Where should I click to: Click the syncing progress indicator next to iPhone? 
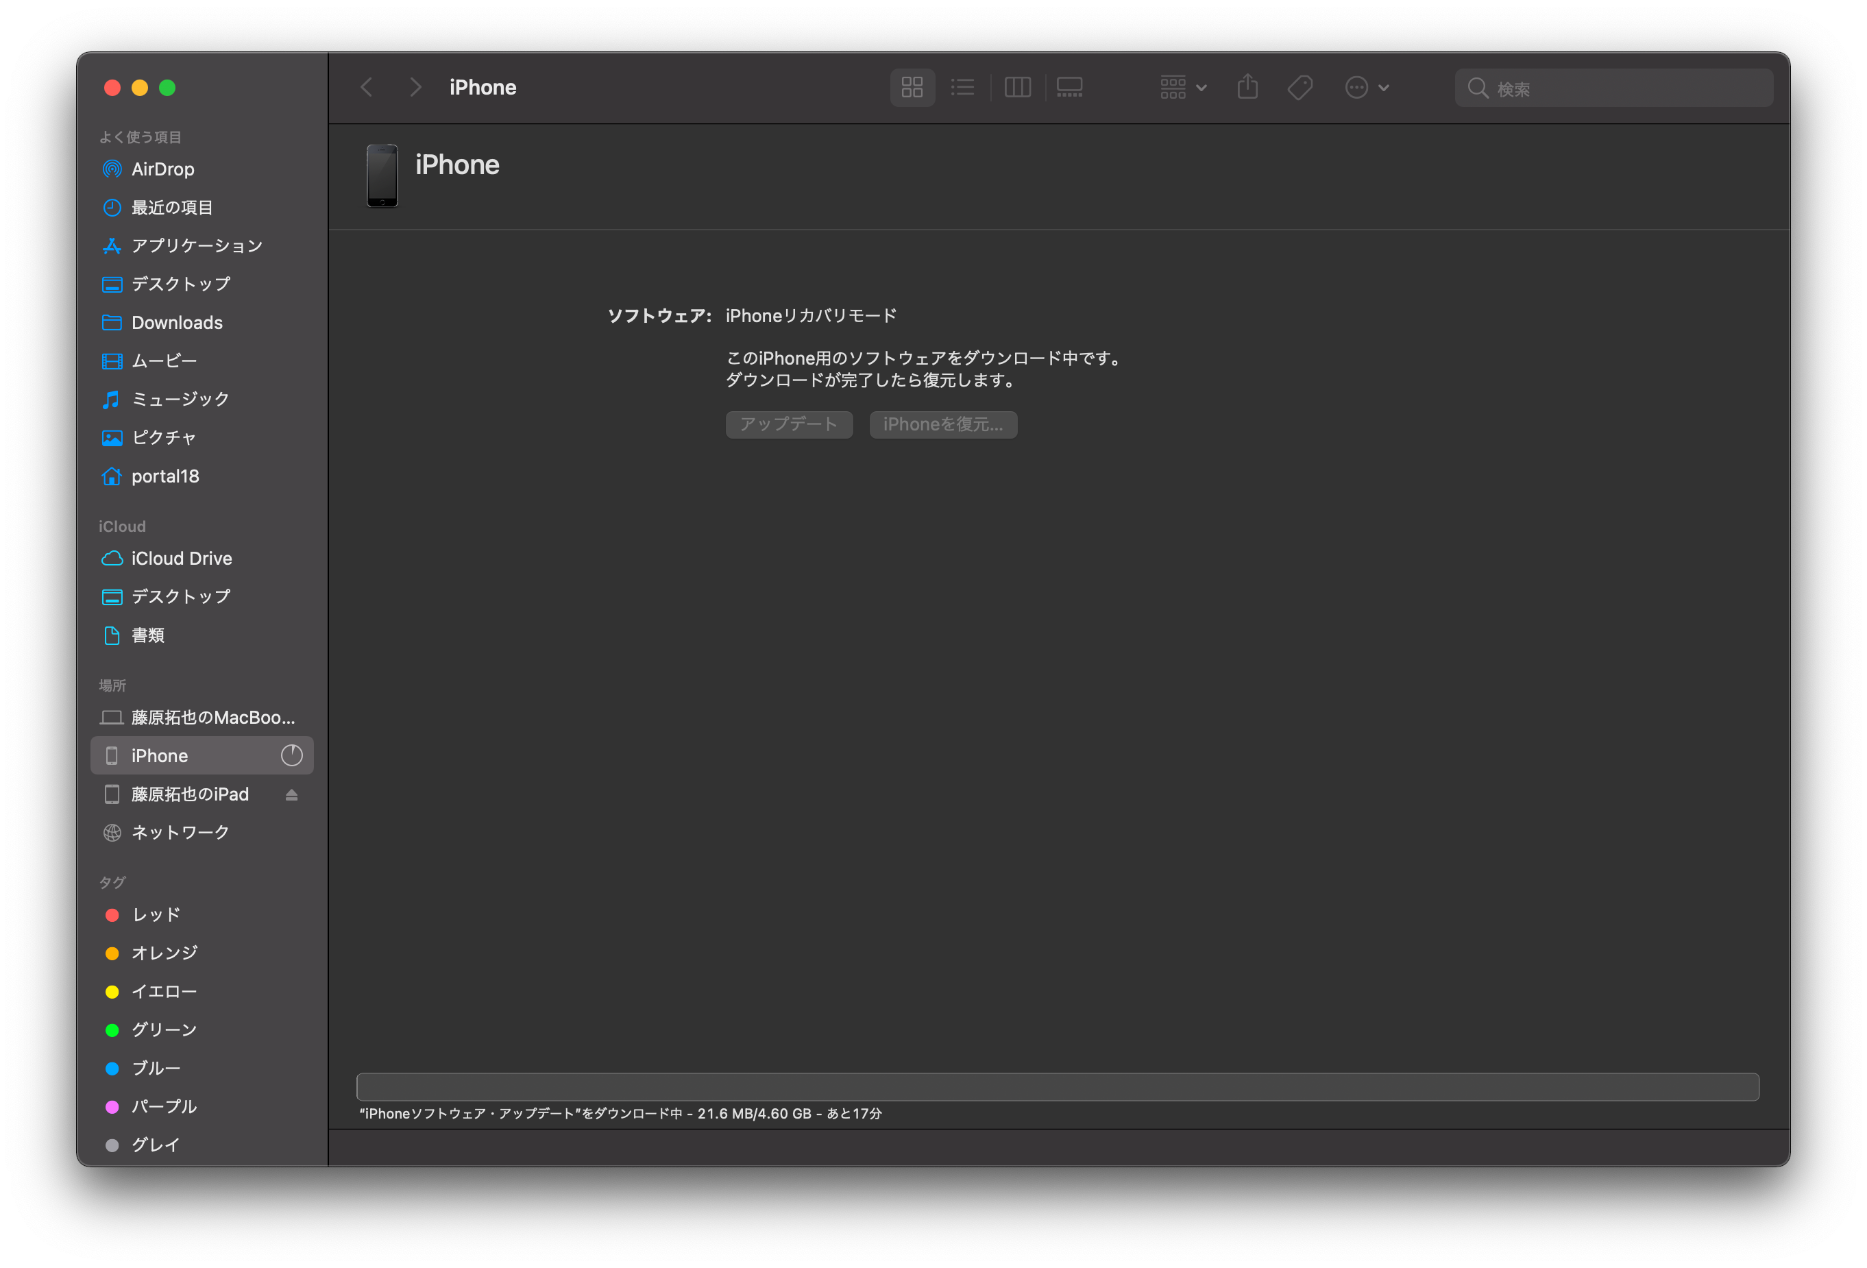291,755
